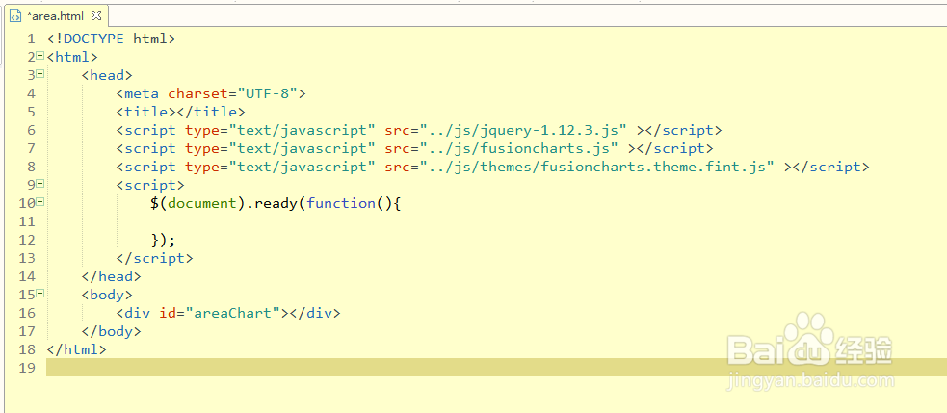Close the area.html tab
This screenshot has height=413, width=947.
tap(95, 15)
